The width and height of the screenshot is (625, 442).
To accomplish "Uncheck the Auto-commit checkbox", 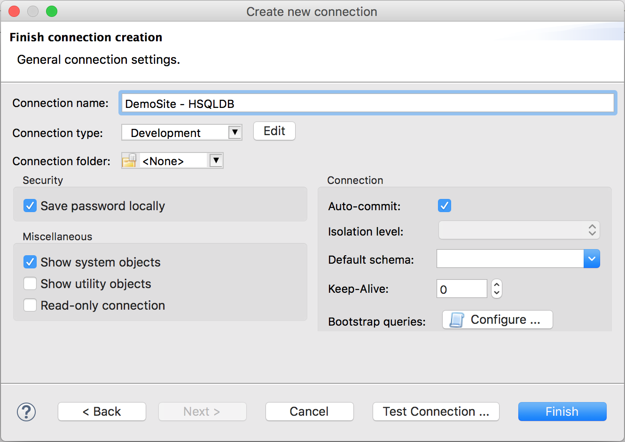I will click(444, 206).
